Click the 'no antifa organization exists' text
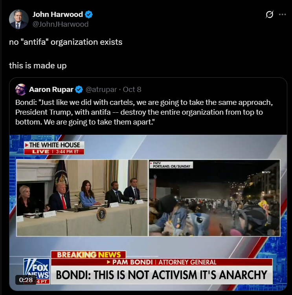This screenshot has height=295, width=292. coord(66,42)
